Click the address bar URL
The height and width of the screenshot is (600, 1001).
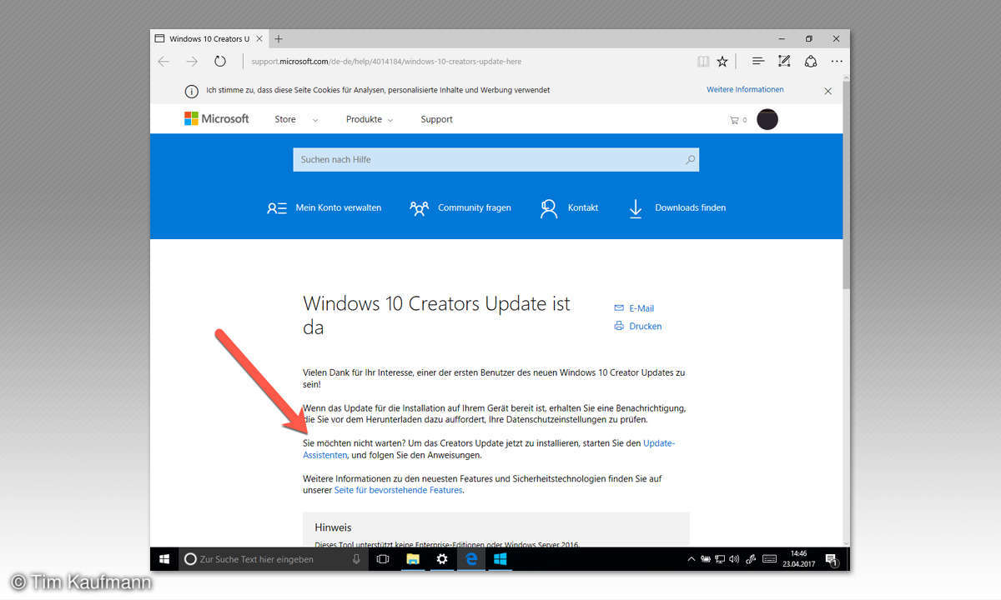[x=386, y=62]
